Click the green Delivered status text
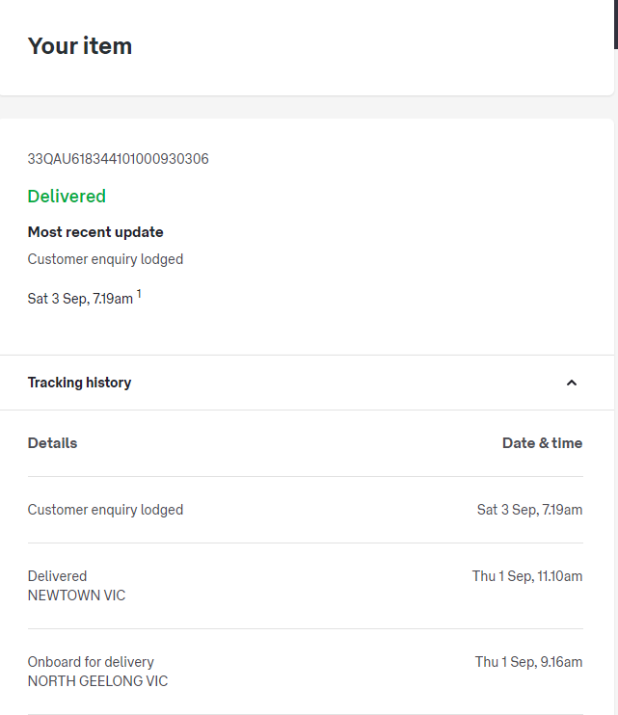 (x=67, y=197)
